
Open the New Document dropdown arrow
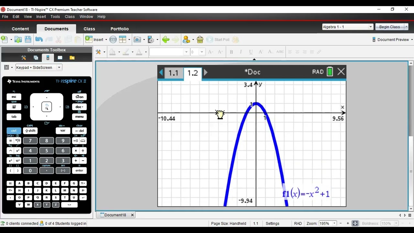11,39
